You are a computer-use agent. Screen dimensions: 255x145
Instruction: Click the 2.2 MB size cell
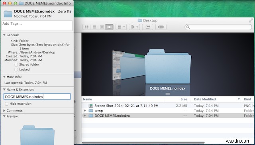(x=182, y=106)
